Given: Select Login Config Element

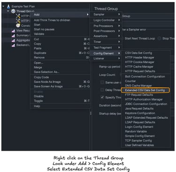Looking at the screenshot, I should click(145, 127).
